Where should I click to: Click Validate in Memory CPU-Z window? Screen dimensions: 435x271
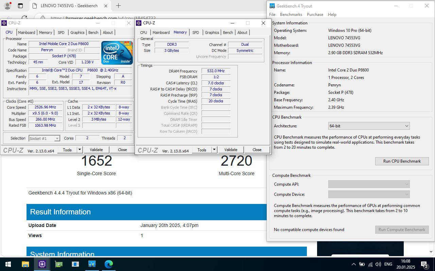pos(231,150)
